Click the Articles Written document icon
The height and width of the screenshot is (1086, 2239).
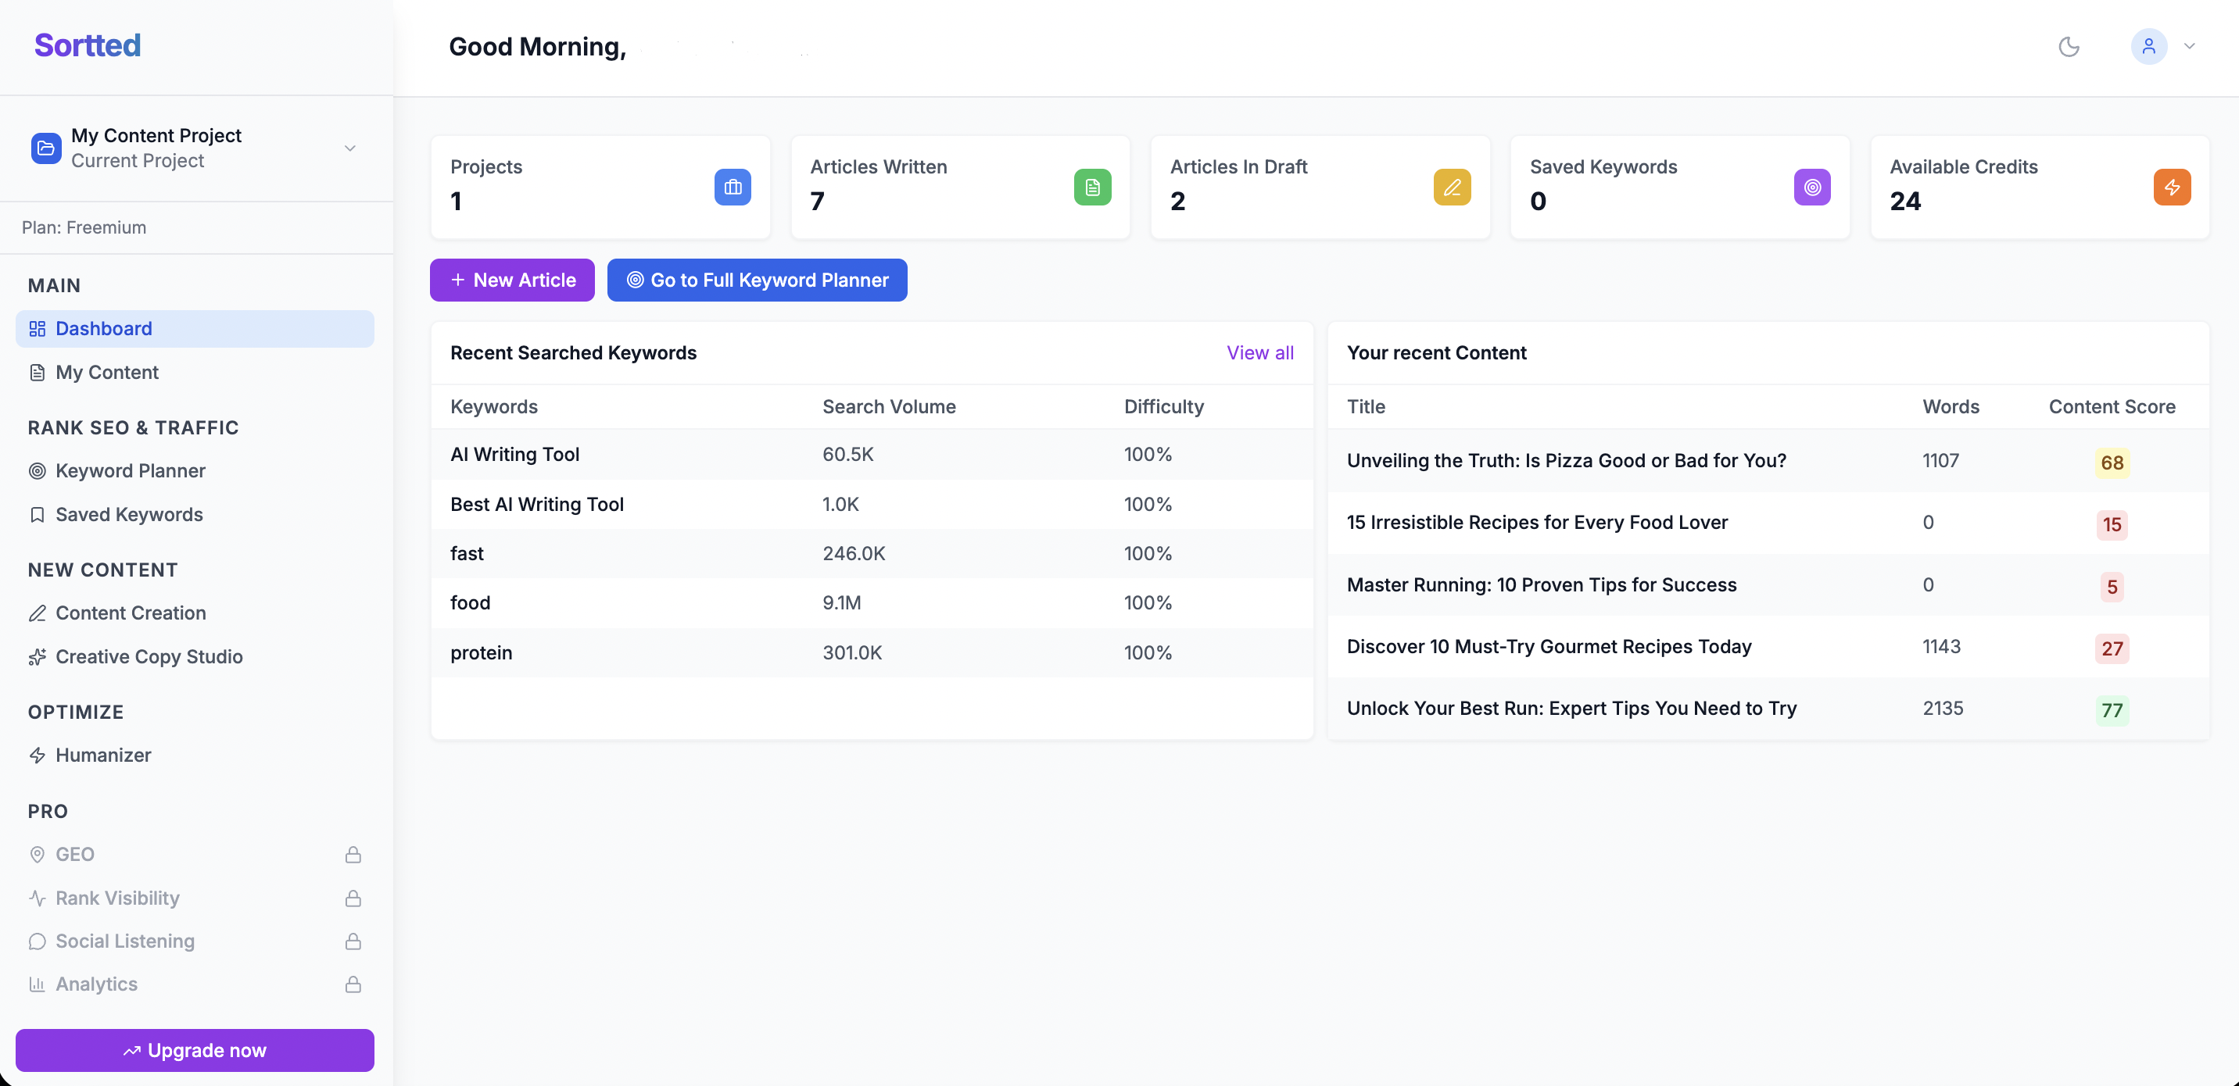coord(1093,187)
